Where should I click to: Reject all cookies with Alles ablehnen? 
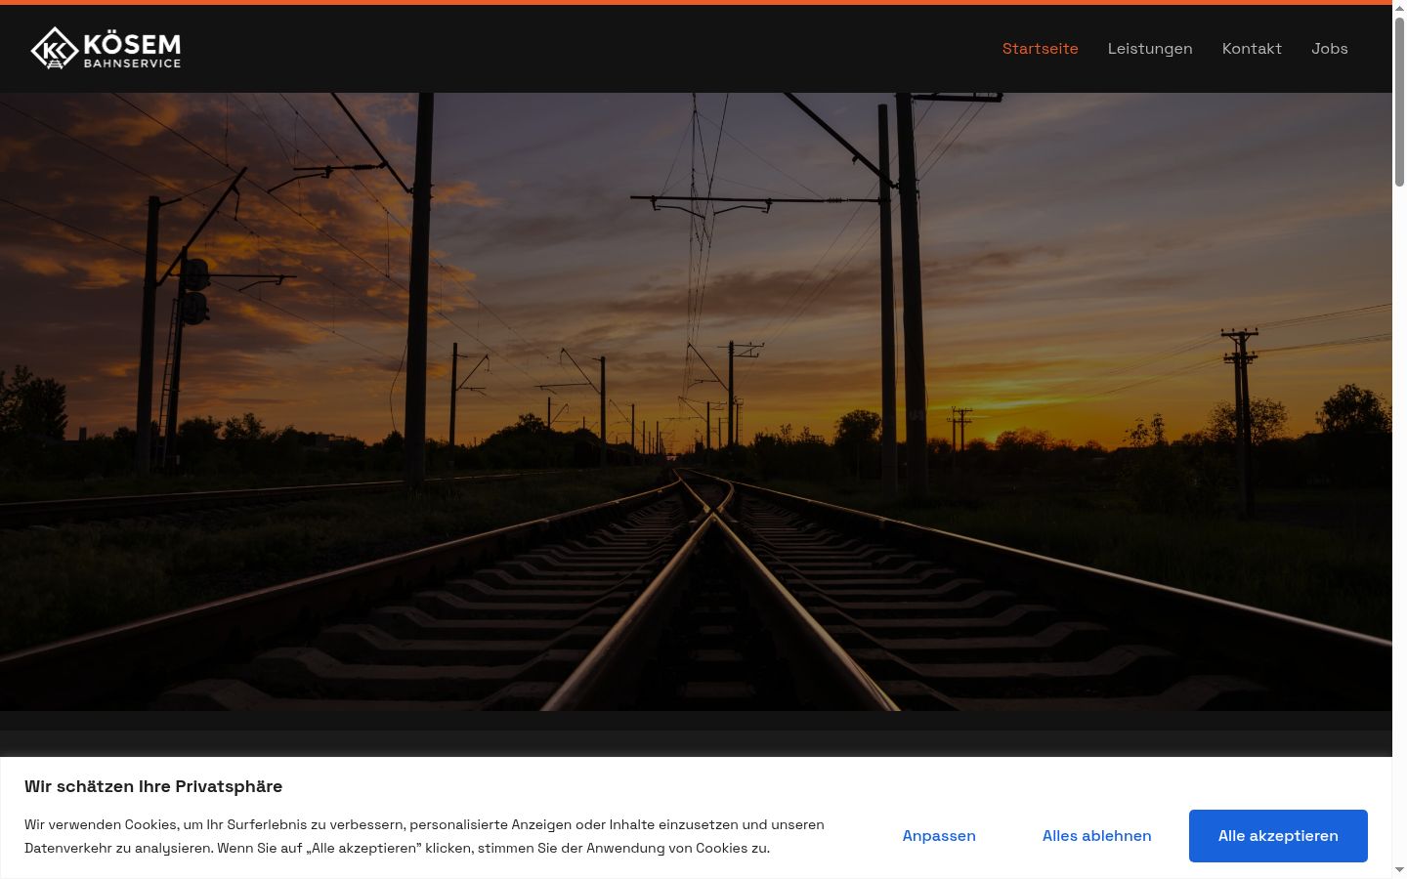(x=1096, y=836)
